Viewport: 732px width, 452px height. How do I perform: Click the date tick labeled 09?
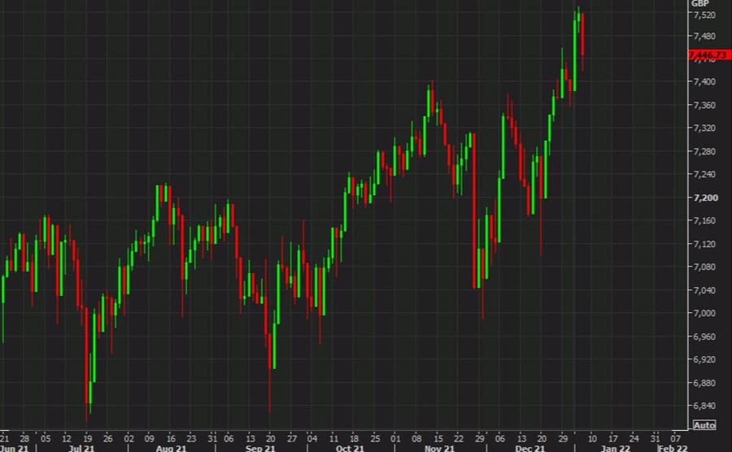150,438
